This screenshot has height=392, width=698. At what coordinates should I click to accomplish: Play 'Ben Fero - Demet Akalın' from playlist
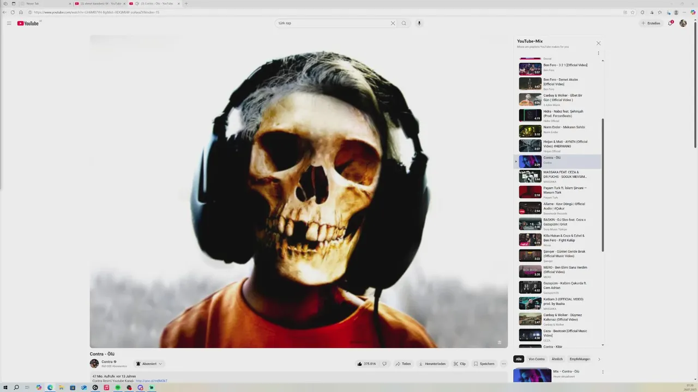pyautogui.click(x=558, y=83)
